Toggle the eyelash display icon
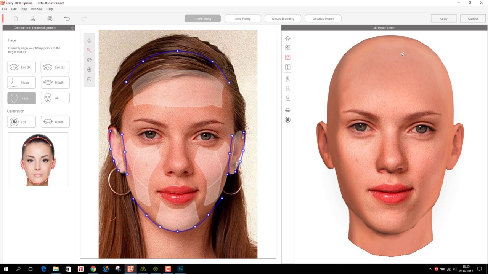The height and width of the screenshot is (274, 488). 288,110
